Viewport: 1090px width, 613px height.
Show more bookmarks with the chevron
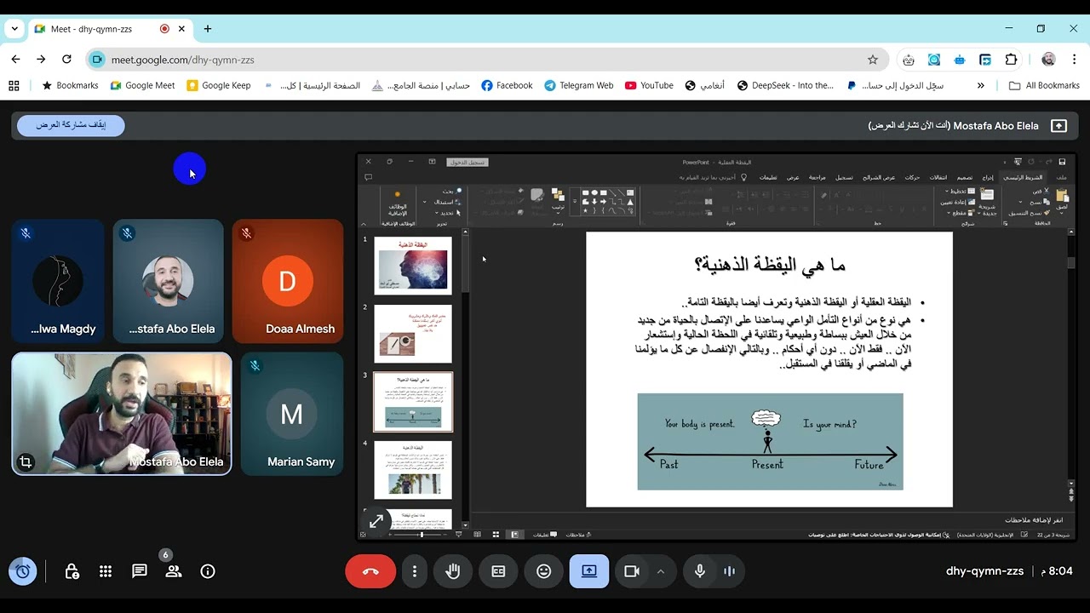(x=981, y=85)
